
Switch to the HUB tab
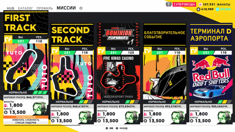click(10, 8)
